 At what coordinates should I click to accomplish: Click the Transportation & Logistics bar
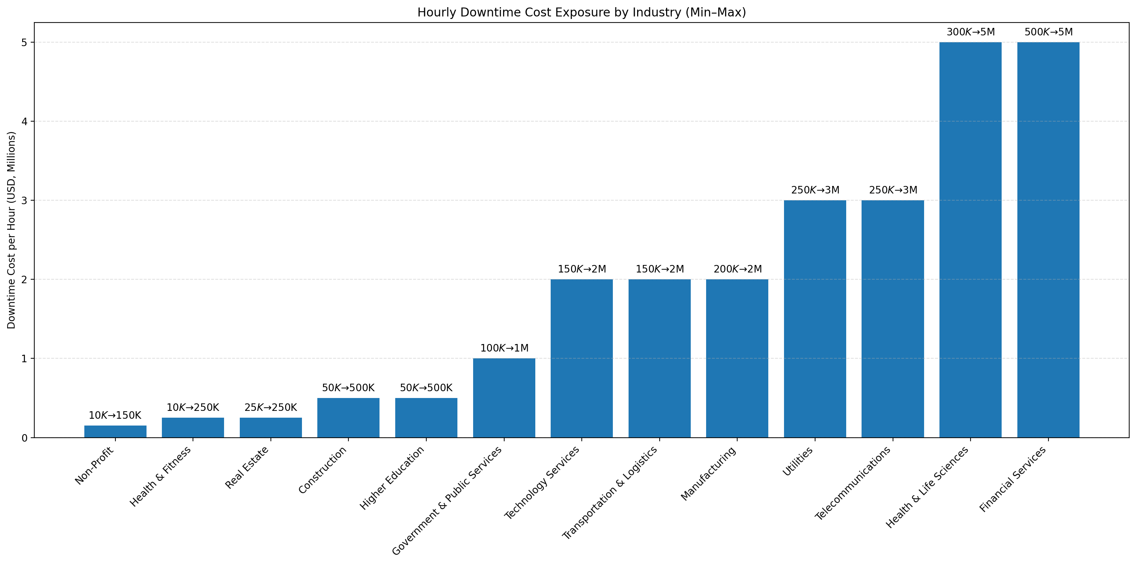[x=659, y=358]
